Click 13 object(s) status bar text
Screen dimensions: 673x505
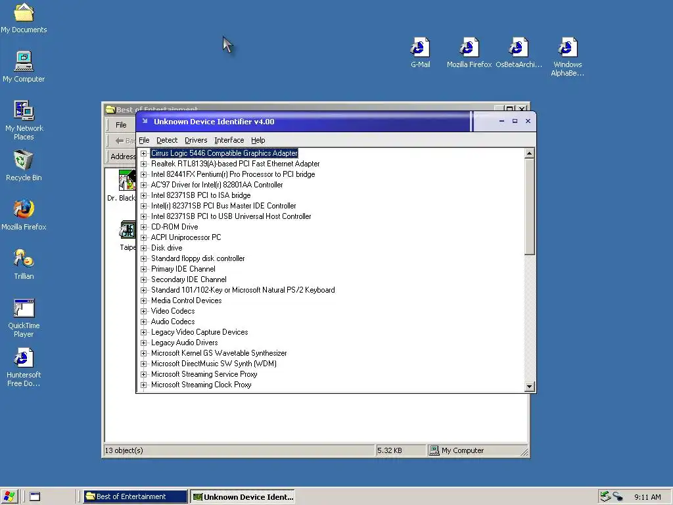click(124, 450)
